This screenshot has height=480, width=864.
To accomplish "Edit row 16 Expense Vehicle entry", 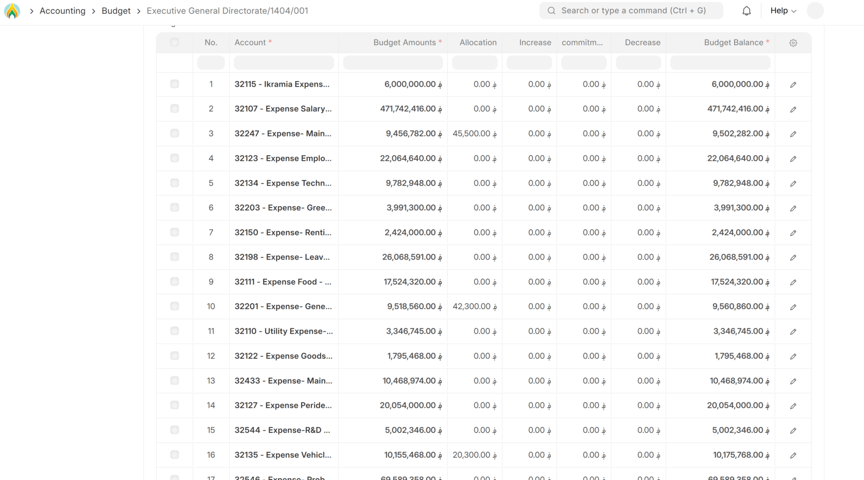I will 793,455.
